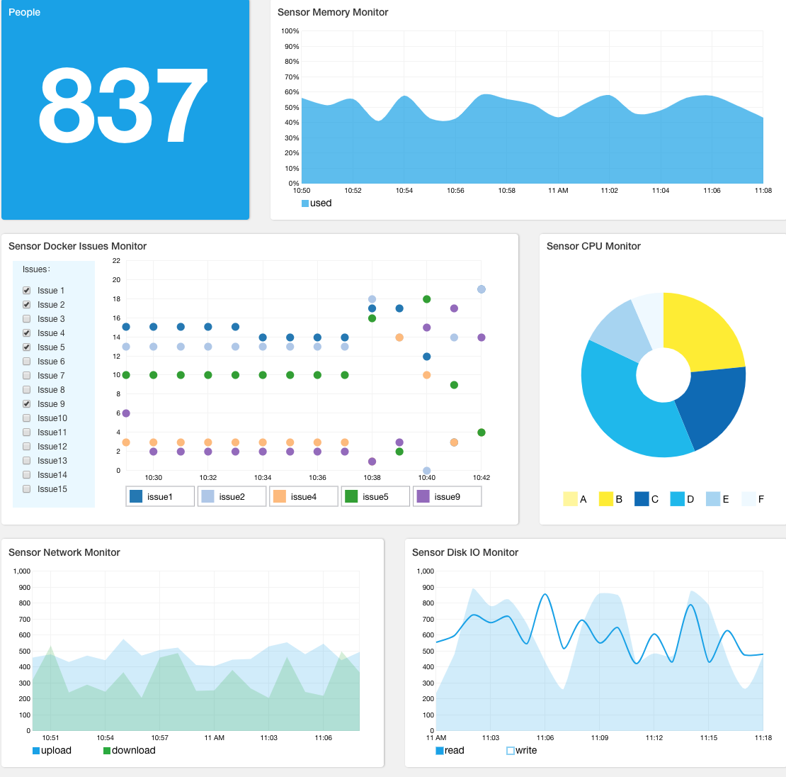This screenshot has height=777, width=786.
Task: Click the read legend icon in Disk IO
Action: tap(440, 751)
